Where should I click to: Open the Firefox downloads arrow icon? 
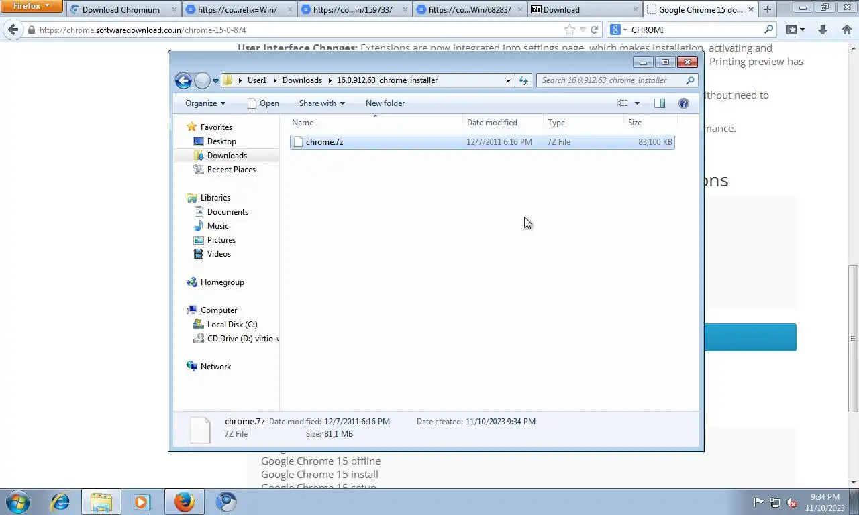click(823, 30)
